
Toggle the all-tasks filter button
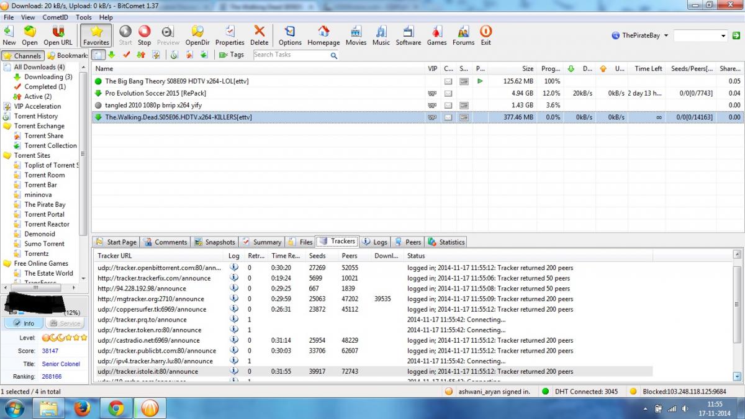(x=99, y=55)
